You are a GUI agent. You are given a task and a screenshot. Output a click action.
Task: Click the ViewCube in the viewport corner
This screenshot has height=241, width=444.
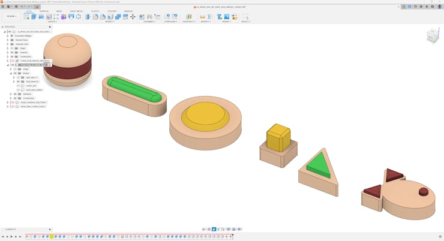(432, 37)
